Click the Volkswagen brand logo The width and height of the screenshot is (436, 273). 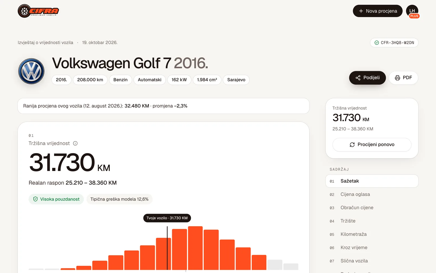click(x=31, y=71)
